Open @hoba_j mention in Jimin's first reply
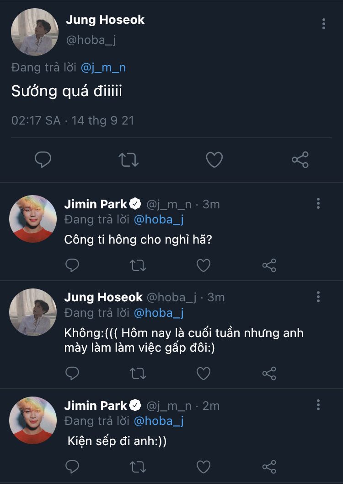Image resolution: width=343 pixels, height=484 pixels. (159, 220)
